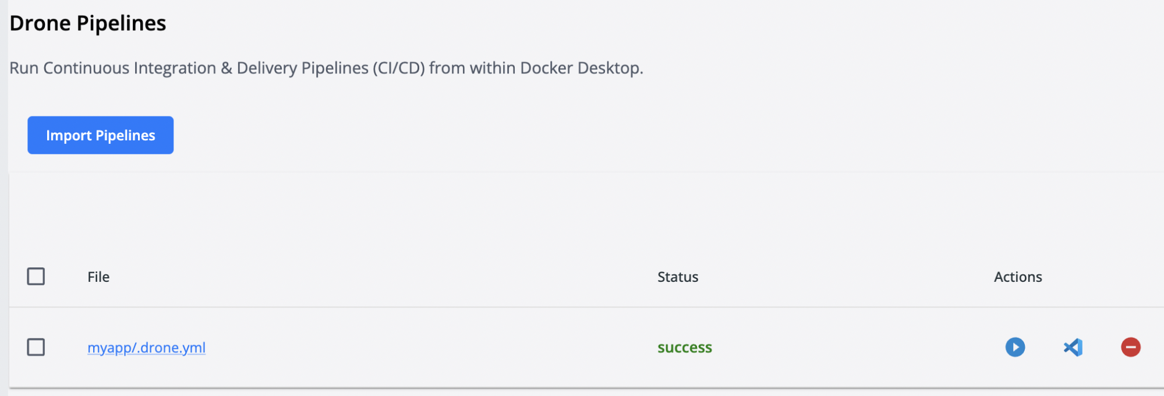Screen dimensions: 1164x396
Task: Click the Status column header
Action: click(677, 277)
